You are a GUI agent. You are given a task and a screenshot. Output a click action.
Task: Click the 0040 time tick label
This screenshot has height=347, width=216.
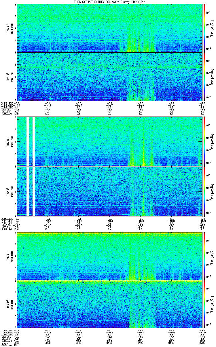(78, 343)
